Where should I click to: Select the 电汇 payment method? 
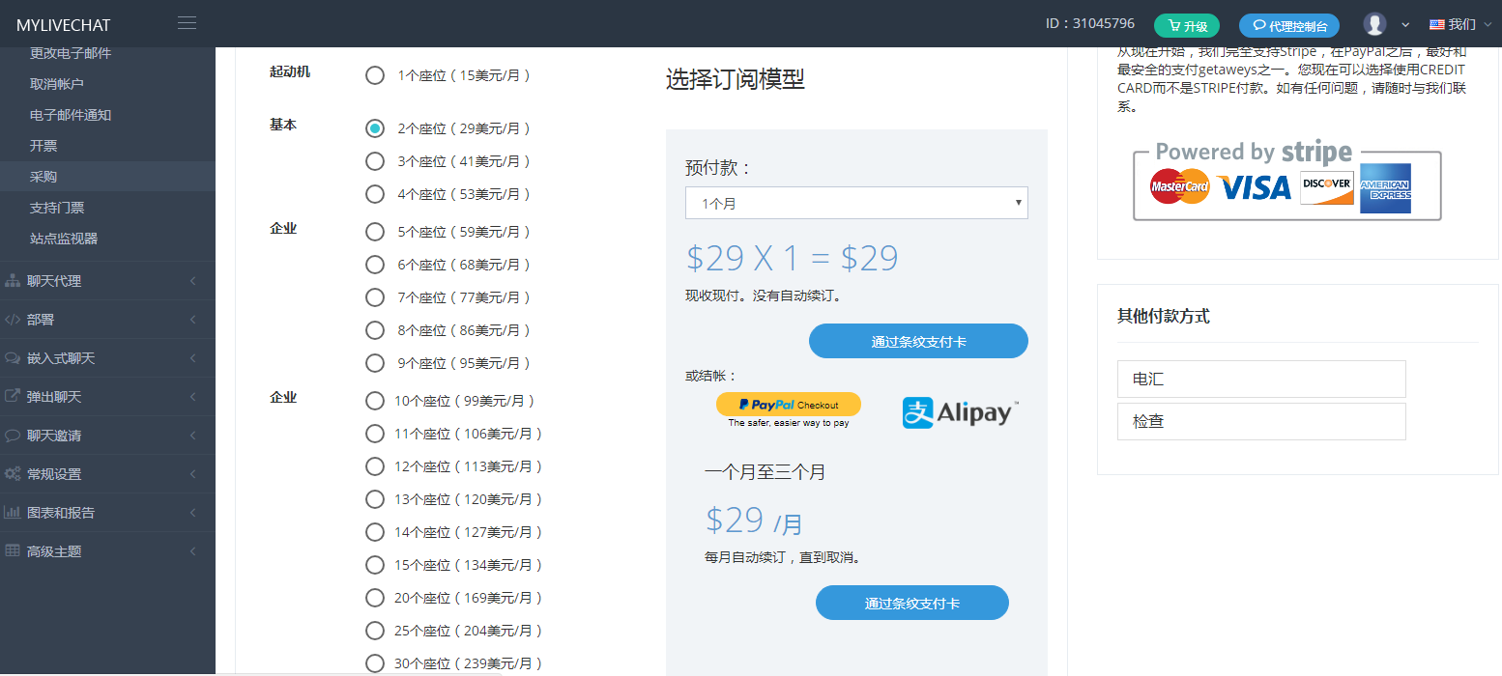(x=1260, y=380)
